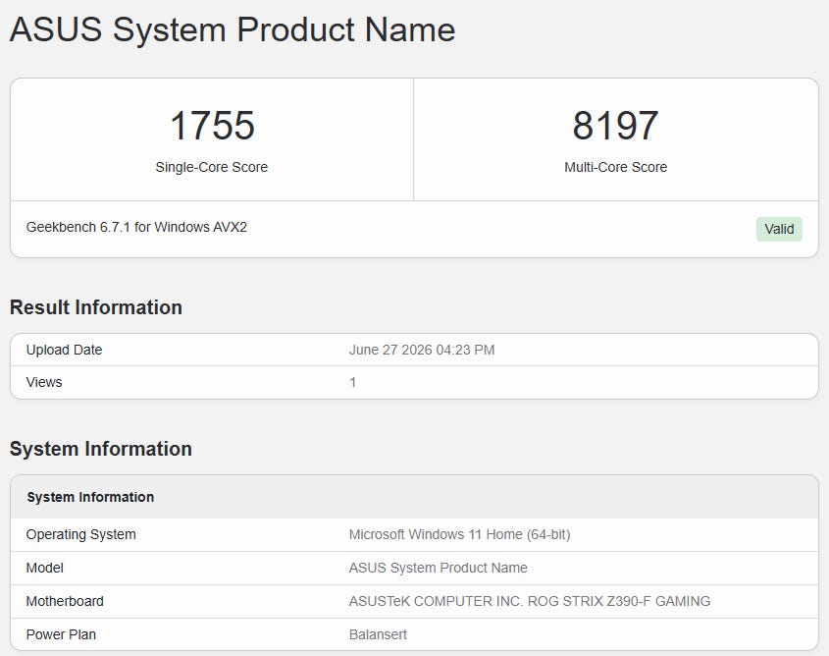Click the ASUS System Product Name page title
829x656 pixels.
click(233, 29)
